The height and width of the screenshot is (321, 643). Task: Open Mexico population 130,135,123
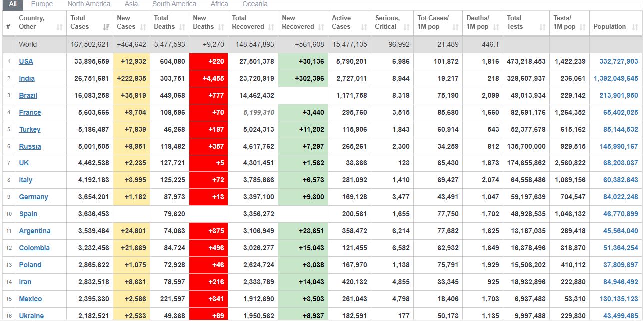coord(619,299)
